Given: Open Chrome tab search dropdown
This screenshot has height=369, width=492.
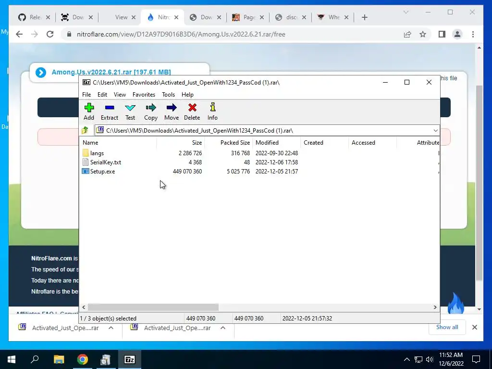Looking at the screenshot, I should pos(406,12).
